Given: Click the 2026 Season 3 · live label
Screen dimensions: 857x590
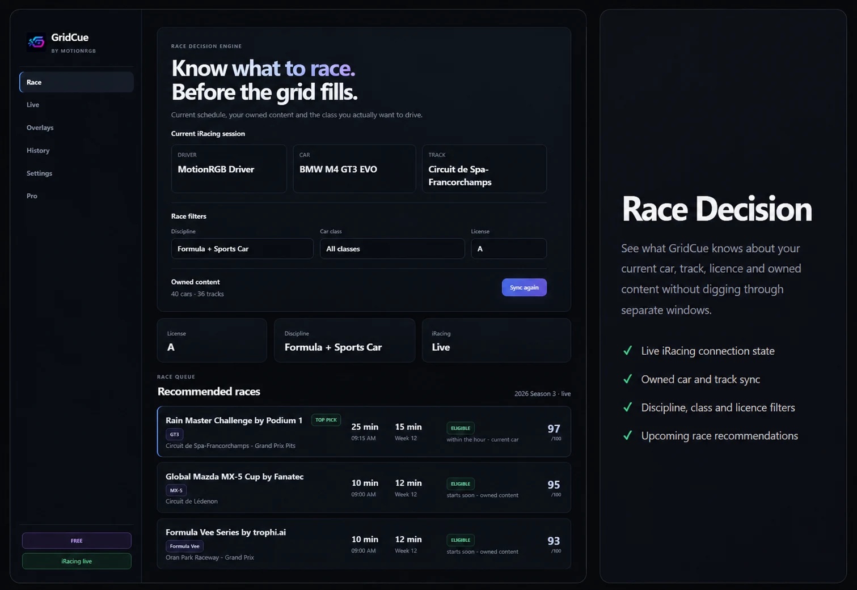Looking at the screenshot, I should point(542,393).
